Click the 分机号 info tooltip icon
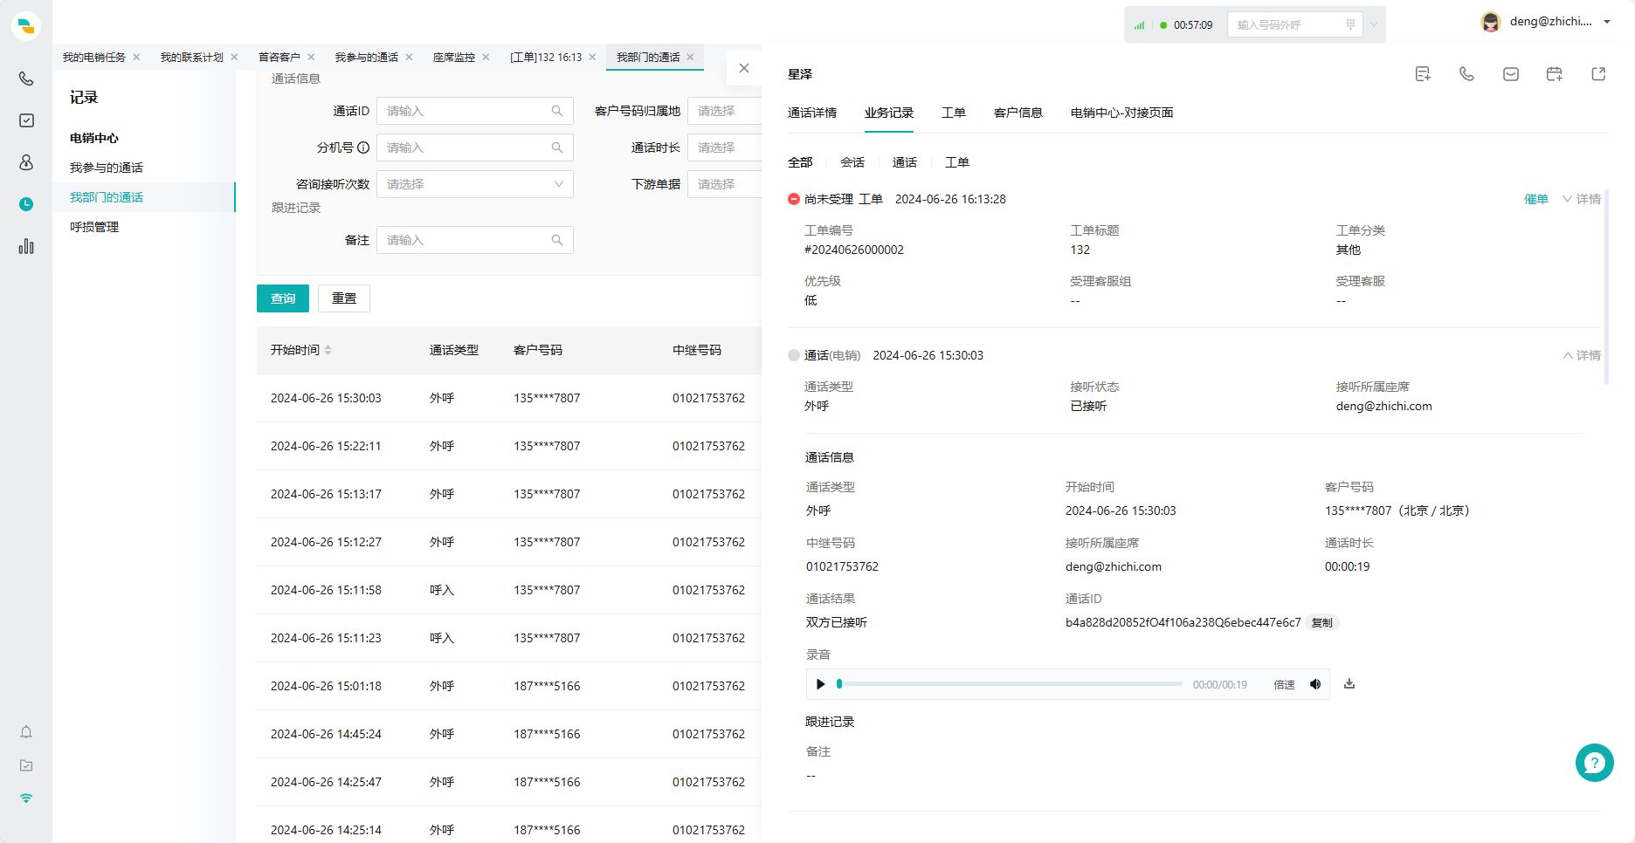Image resolution: width=1635 pixels, height=843 pixels. click(363, 147)
